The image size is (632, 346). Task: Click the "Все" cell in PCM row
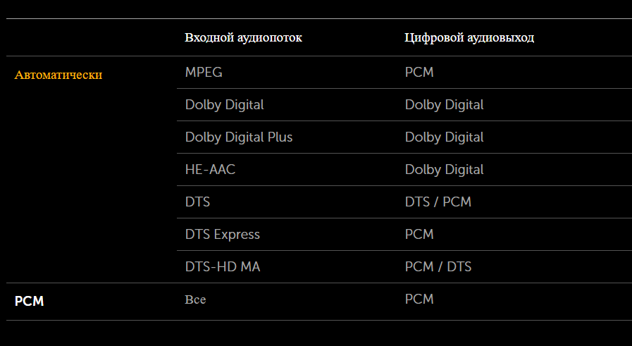[195, 299]
